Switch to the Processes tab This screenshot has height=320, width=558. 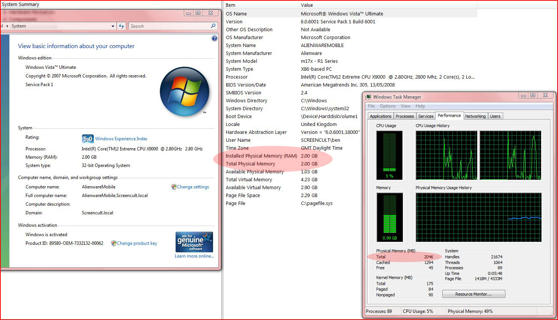click(x=405, y=116)
